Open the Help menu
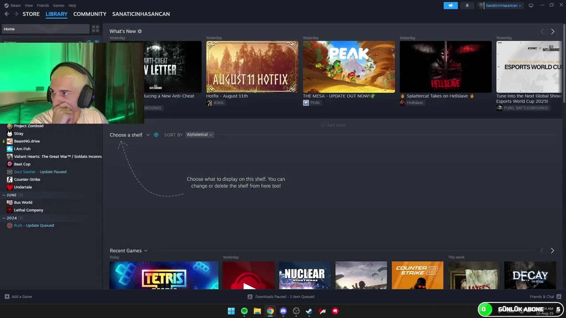This screenshot has height=318, width=566. [x=72, y=5]
